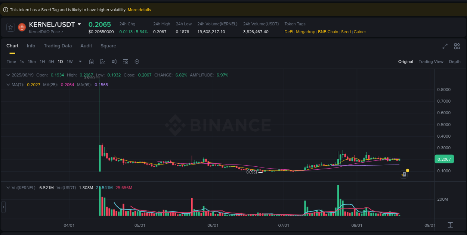This screenshot has width=467, height=235.
Task: Open the indicators settings icon
Action: point(126,62)
